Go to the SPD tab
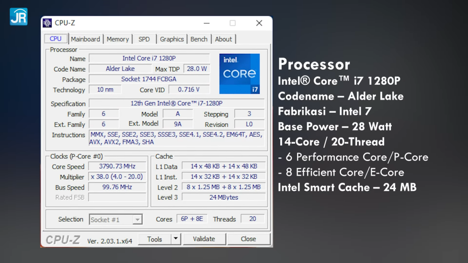The height and width of the screenshot is (263, 468). 144,39
